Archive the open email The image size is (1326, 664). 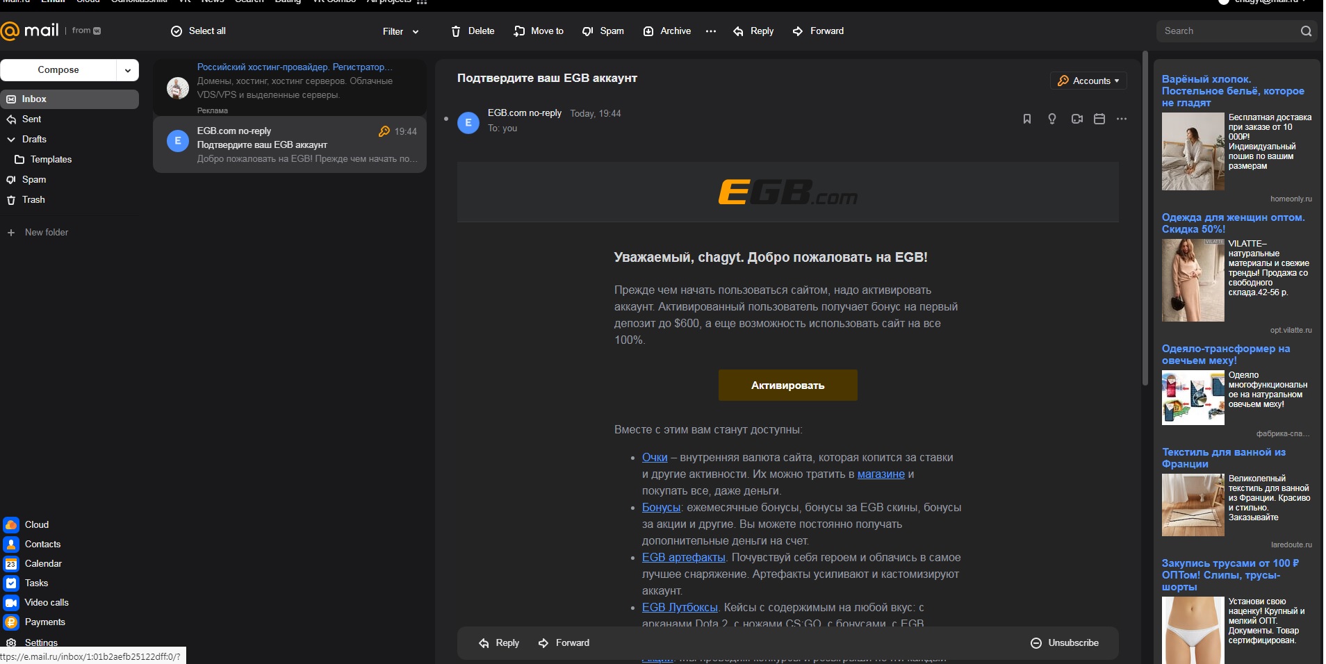[x=667, y=31]
